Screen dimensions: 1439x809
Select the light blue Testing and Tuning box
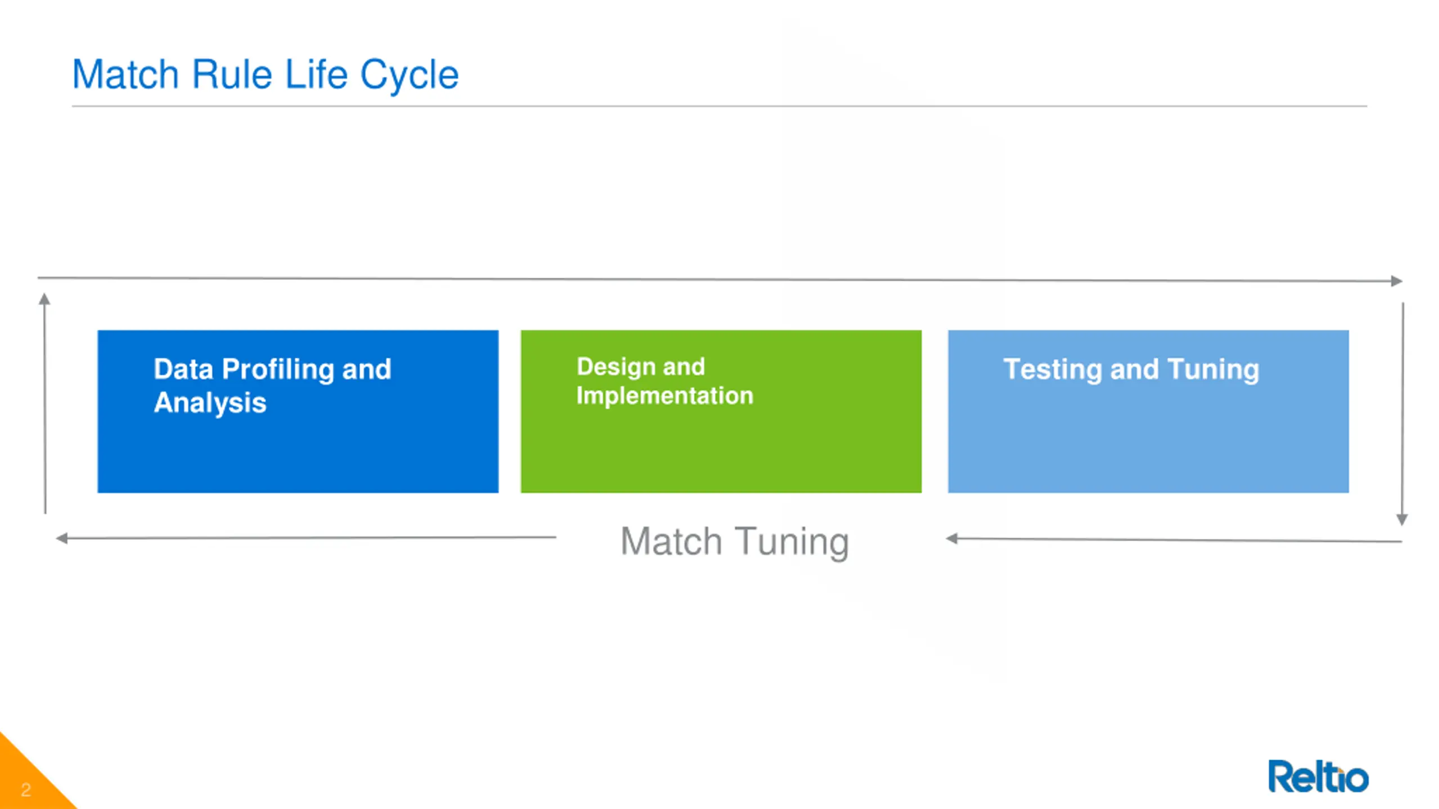[1148, 444]
